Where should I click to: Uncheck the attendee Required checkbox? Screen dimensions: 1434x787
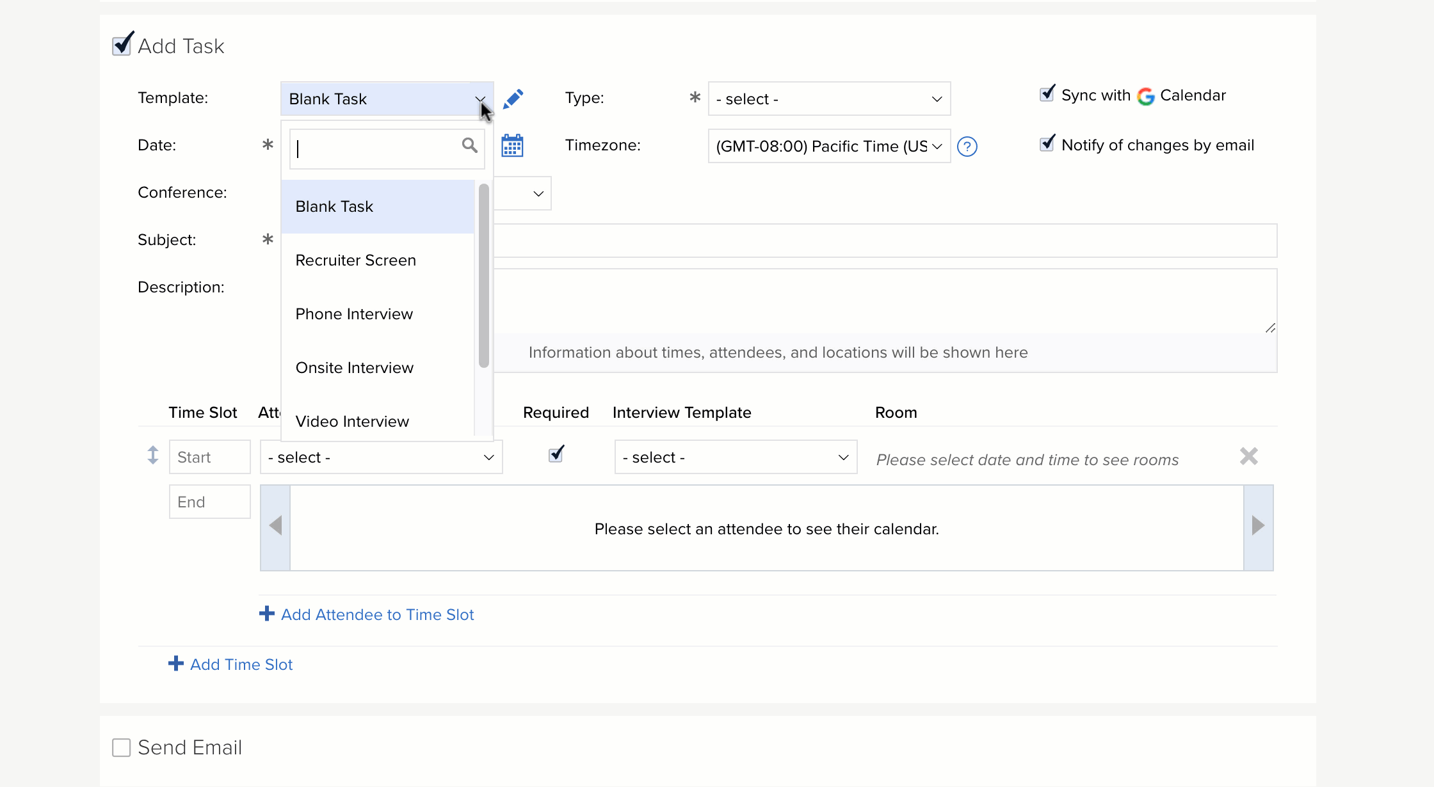(556, 454)
